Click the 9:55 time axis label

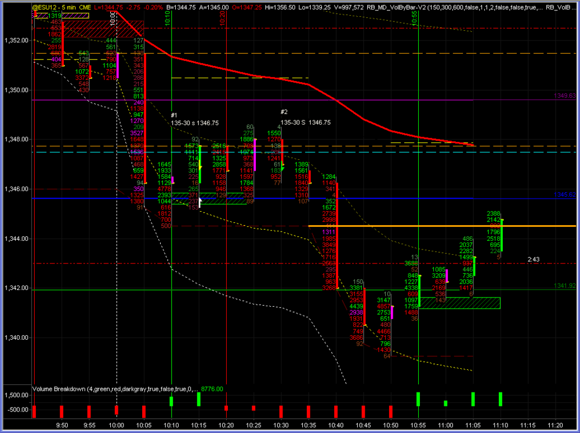click(x=89, y=425)
